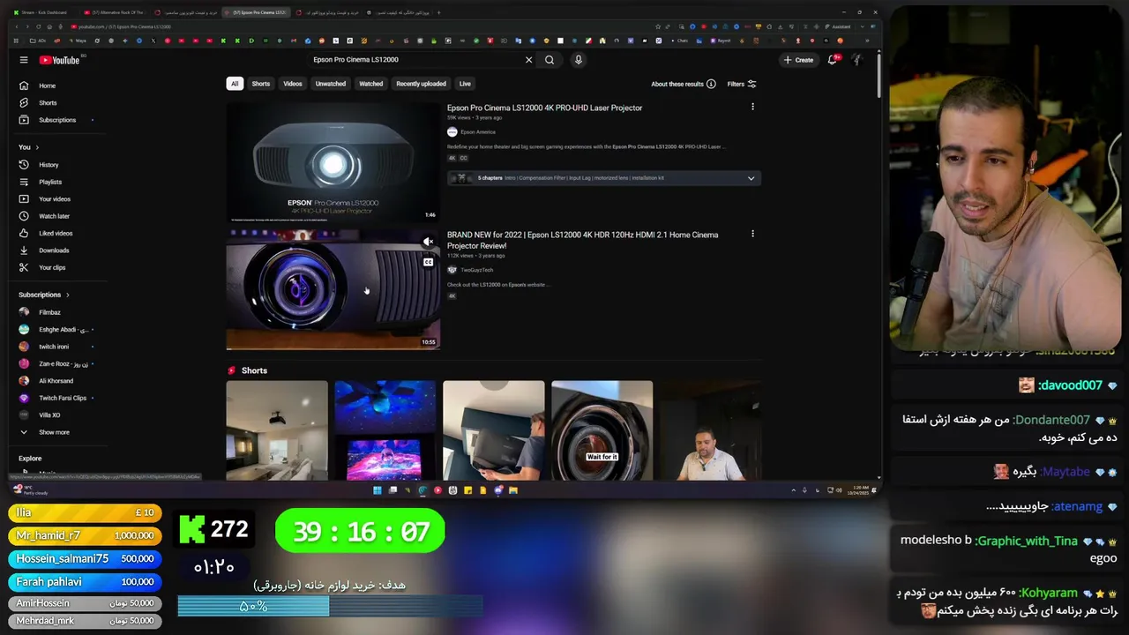
Task: Toggle captions CC on preview thumbnail
Action: (x=428, y=262)
